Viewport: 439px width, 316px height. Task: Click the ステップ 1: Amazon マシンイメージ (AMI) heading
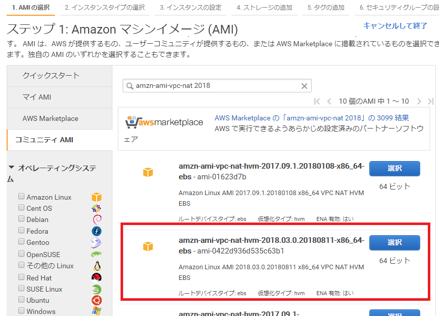tap(123, 29)
